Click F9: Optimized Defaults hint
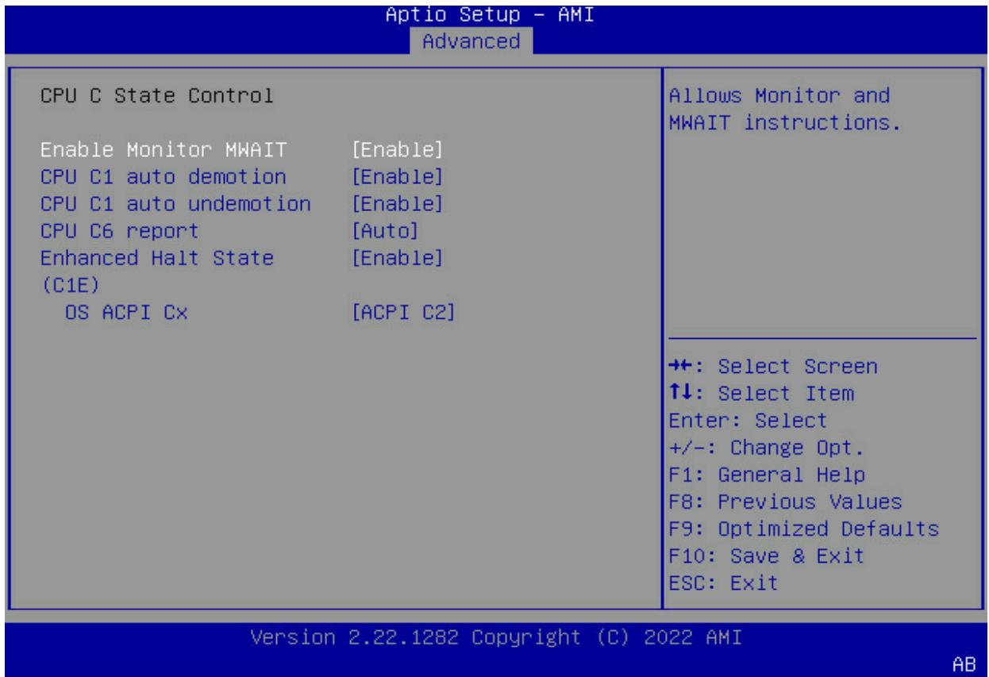 click(803, 529)
